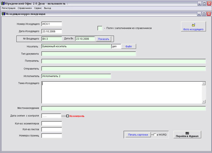The width and height of the screenshot is (212, 153).
Task: Click the № Входящего field
Action: (x=52, y=39)
